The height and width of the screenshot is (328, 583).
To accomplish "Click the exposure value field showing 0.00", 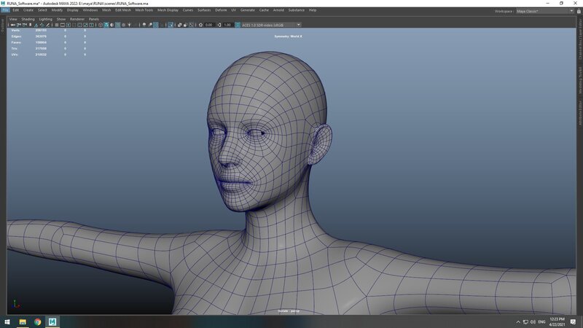I will coord(208,25).
